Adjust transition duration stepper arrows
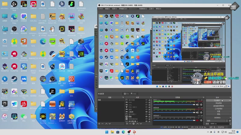This screenshot has width=241, height=135. [230, 124]
